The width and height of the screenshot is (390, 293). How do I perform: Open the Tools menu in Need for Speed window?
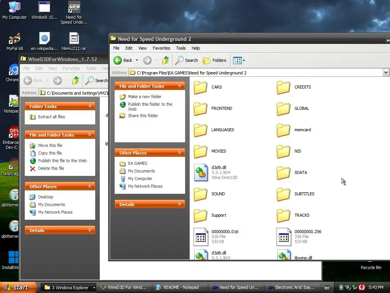point(181,48)
